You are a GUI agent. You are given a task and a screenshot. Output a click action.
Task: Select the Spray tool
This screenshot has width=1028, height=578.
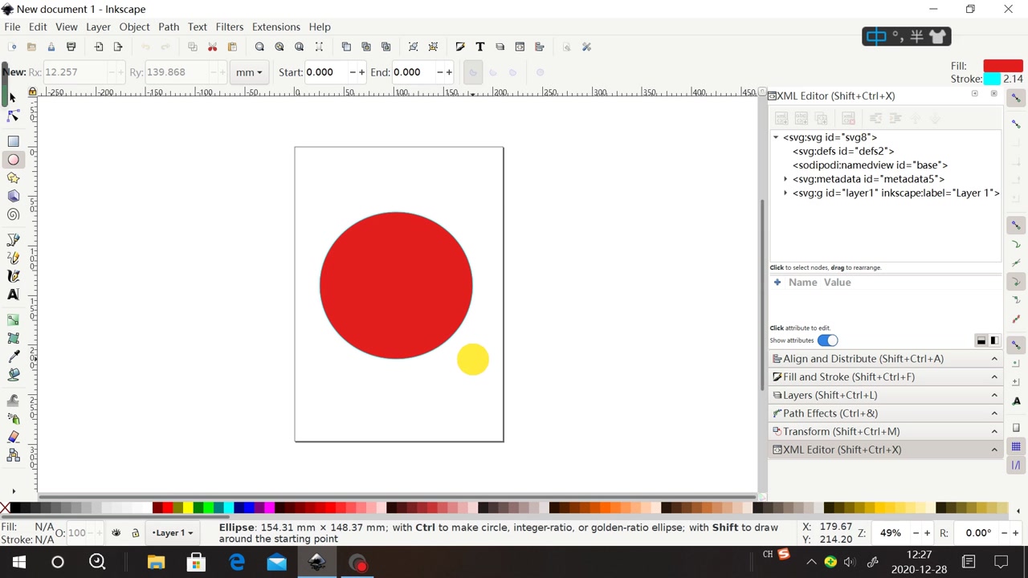(13, 419)
